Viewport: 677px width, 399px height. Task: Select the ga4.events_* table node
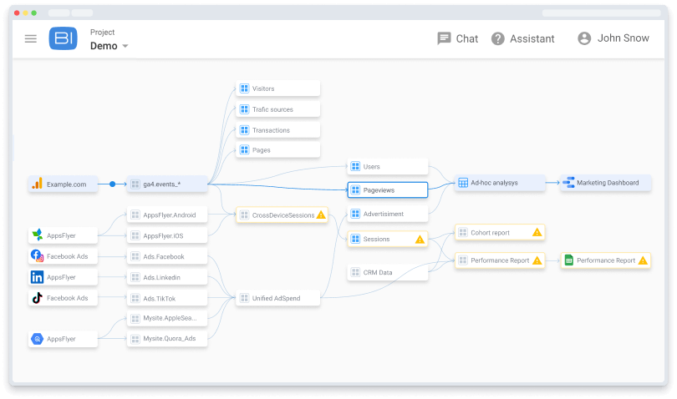point(167,184)
